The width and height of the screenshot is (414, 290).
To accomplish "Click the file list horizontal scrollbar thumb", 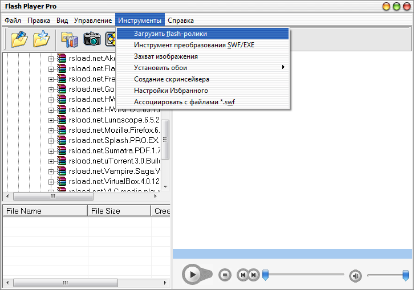I will click(x=66, y=283).
